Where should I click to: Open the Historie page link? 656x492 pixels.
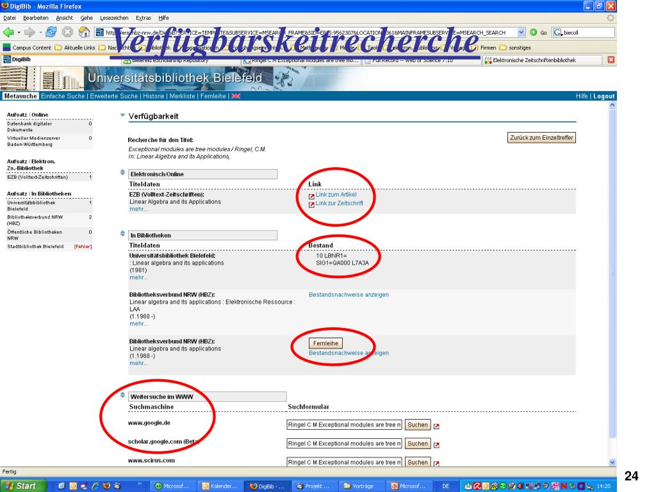pos(154,96)
